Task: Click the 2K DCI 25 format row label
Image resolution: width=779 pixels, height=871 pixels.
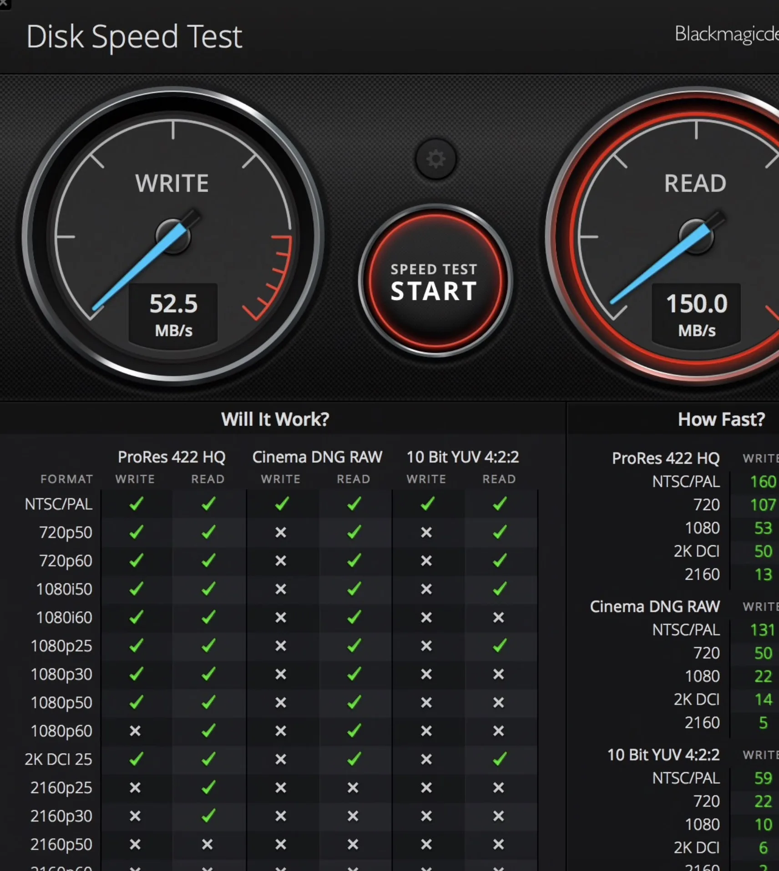Action: [x=58, y=760]
